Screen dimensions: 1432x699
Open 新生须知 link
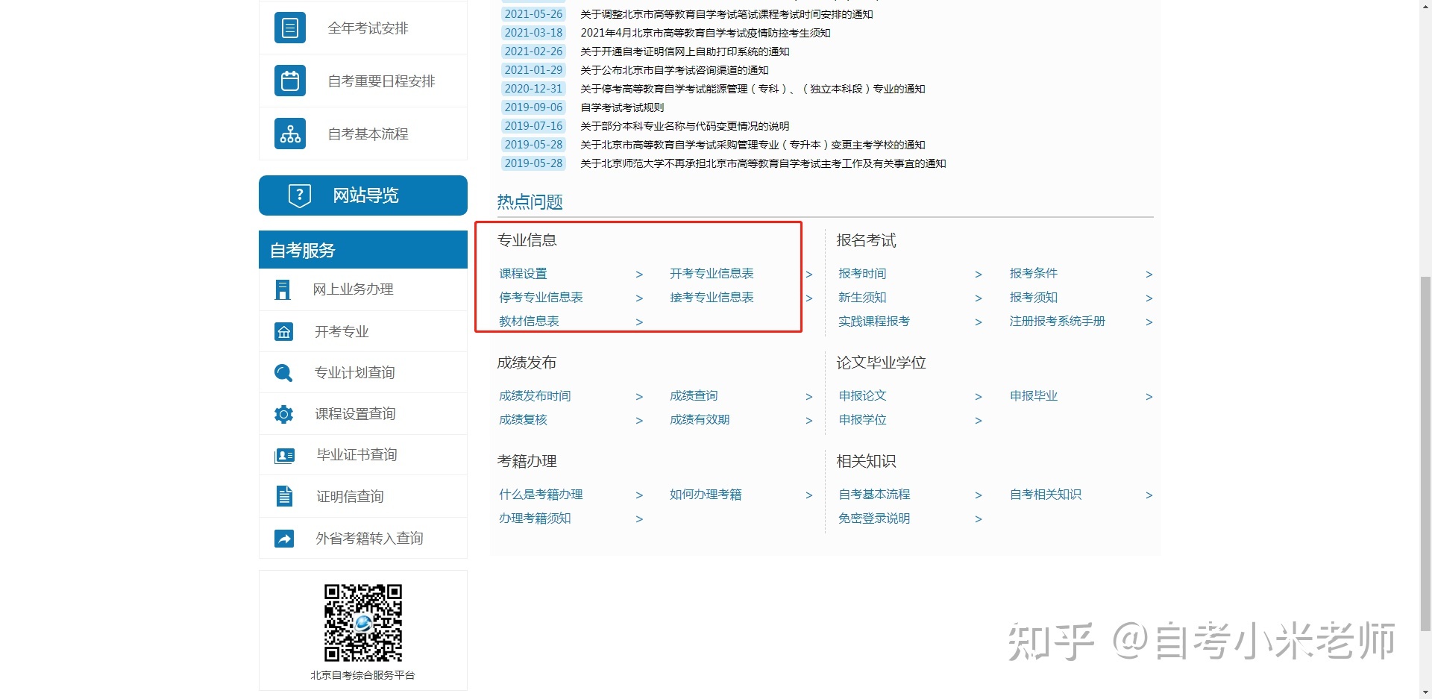(862, 298)
